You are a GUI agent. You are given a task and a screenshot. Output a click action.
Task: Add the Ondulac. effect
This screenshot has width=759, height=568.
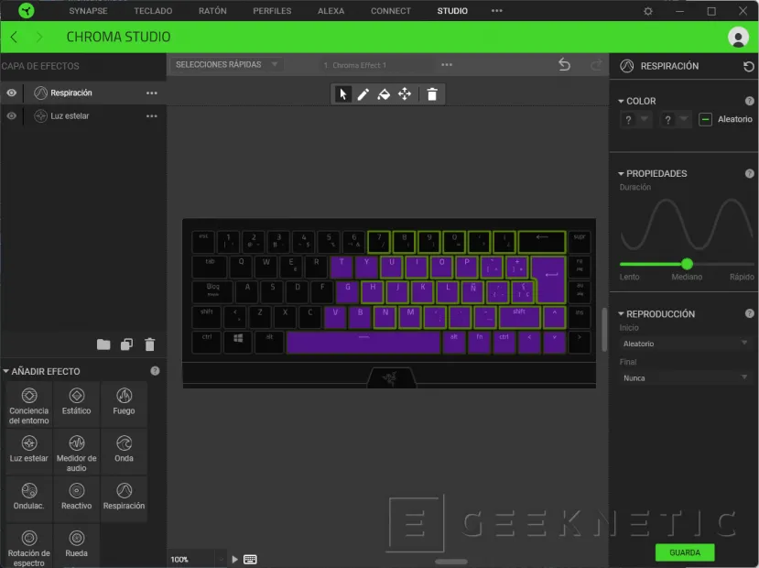29,499
